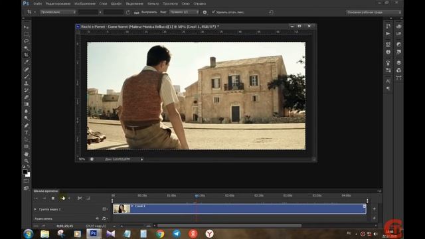Image resolution: width=425 pixels, height=239 pixels.
Task: Open the Layers panel icon
Action: click(x=398, y=62)
